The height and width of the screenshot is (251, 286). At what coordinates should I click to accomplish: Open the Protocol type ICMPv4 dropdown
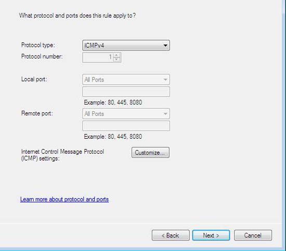[x=126, y=45]
